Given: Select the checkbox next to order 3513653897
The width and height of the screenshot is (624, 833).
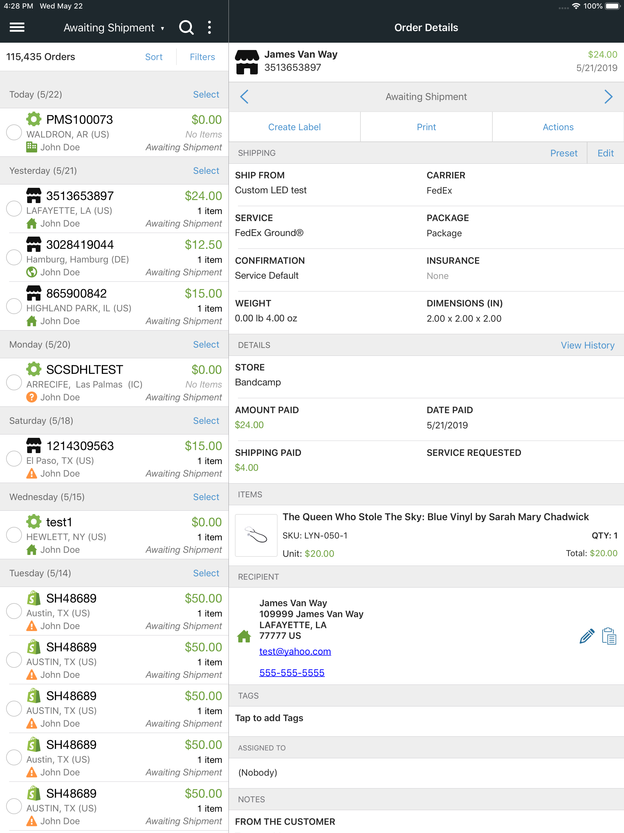Looking at the screenshot, I should click(14, 208).
